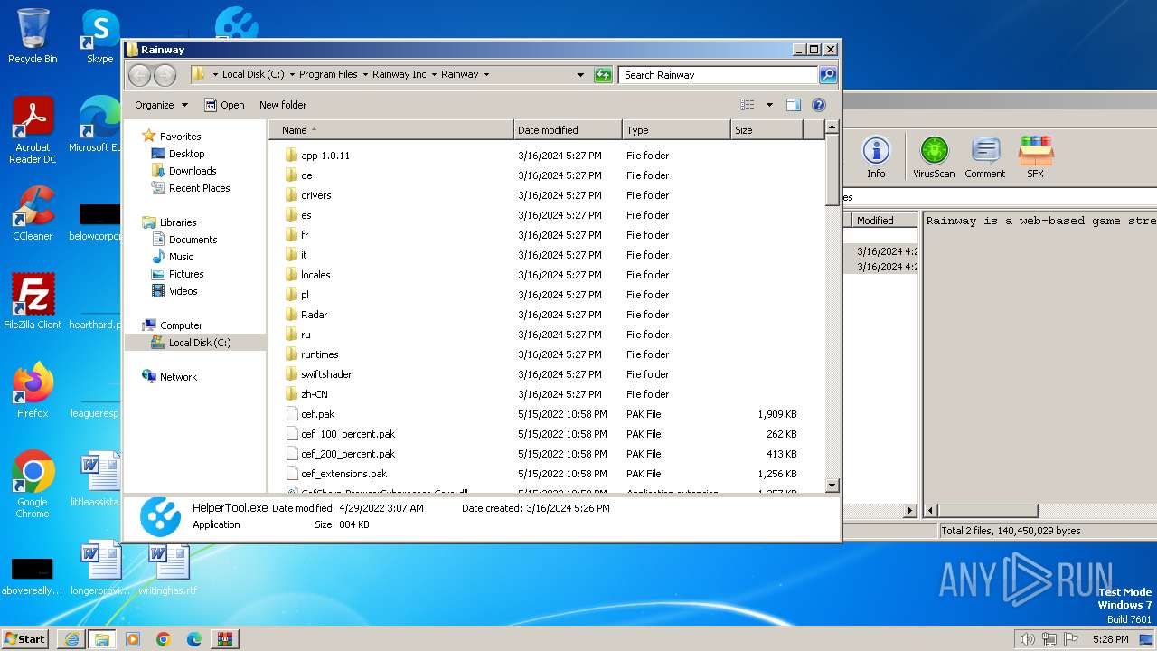
Task: Select Desktop in the navigation pane
Action: [186, 154]
